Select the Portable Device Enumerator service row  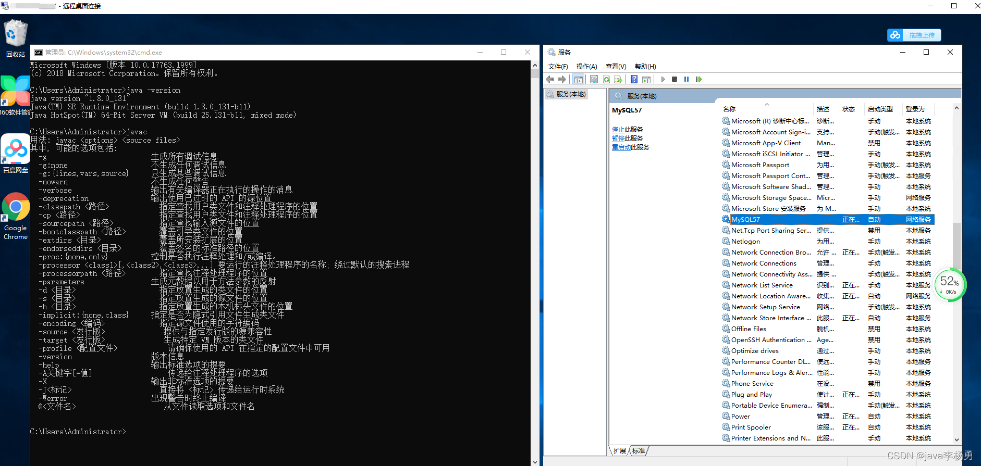click(828, 405)
